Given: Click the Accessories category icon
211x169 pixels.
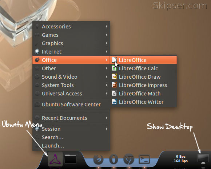Looking at the screenshot, I should point(37,27).
